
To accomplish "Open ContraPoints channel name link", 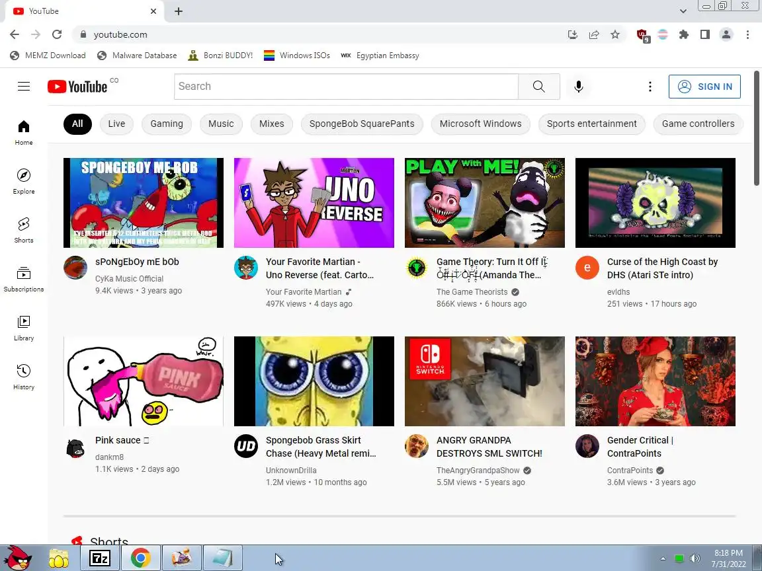I will point(630,470).
